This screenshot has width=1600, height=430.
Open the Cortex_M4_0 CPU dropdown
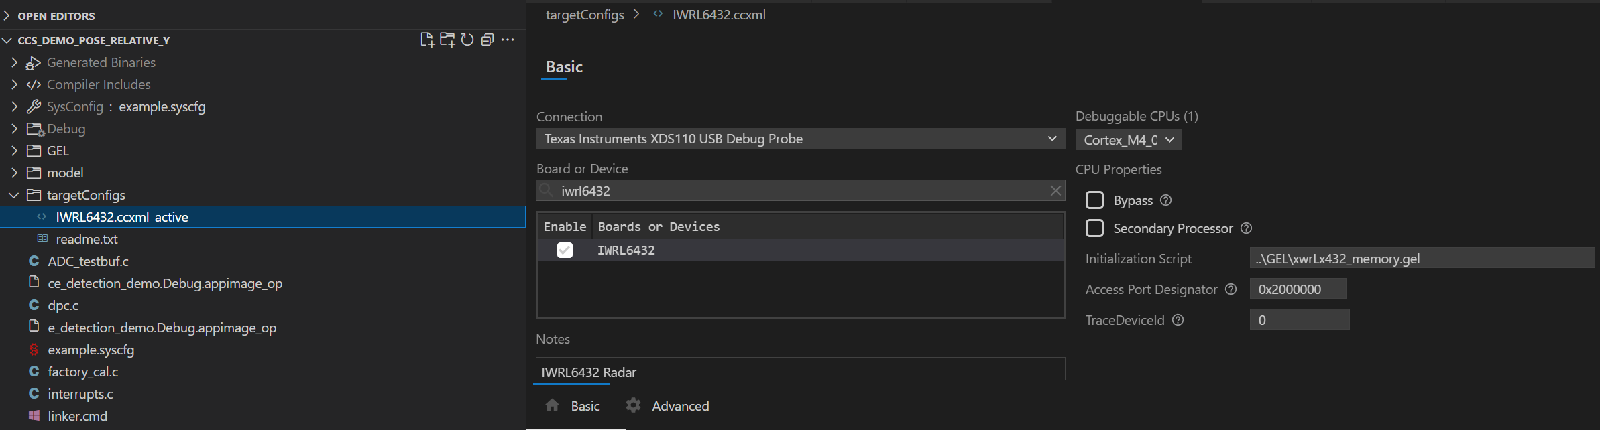[x=1129, y=140]
